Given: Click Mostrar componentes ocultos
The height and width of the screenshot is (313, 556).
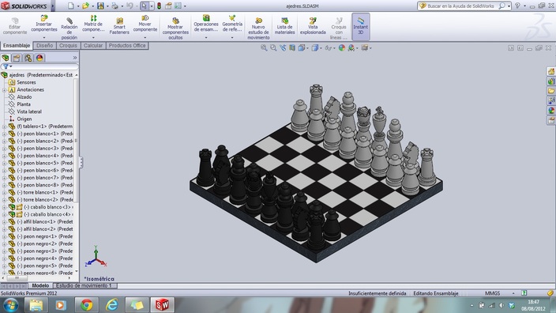Looking at the screenshot, I should click(x=175, y=28).
